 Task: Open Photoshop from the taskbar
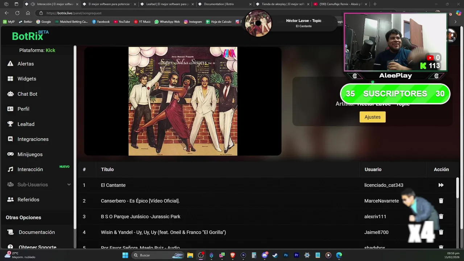click(x=286, y=255)
